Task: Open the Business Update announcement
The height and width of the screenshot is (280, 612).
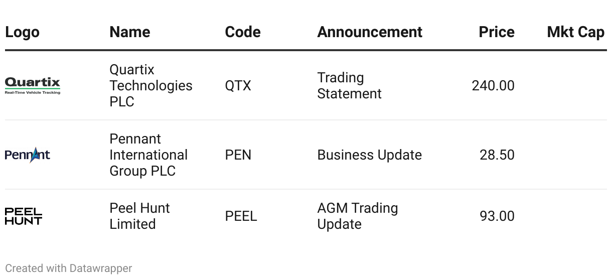Action: [x=369, y=155]
